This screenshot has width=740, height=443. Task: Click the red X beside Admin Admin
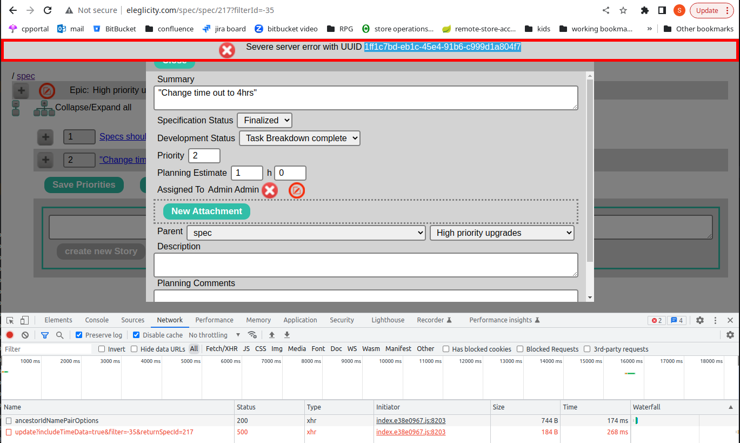pyautogui.click(x=270, y=190)
